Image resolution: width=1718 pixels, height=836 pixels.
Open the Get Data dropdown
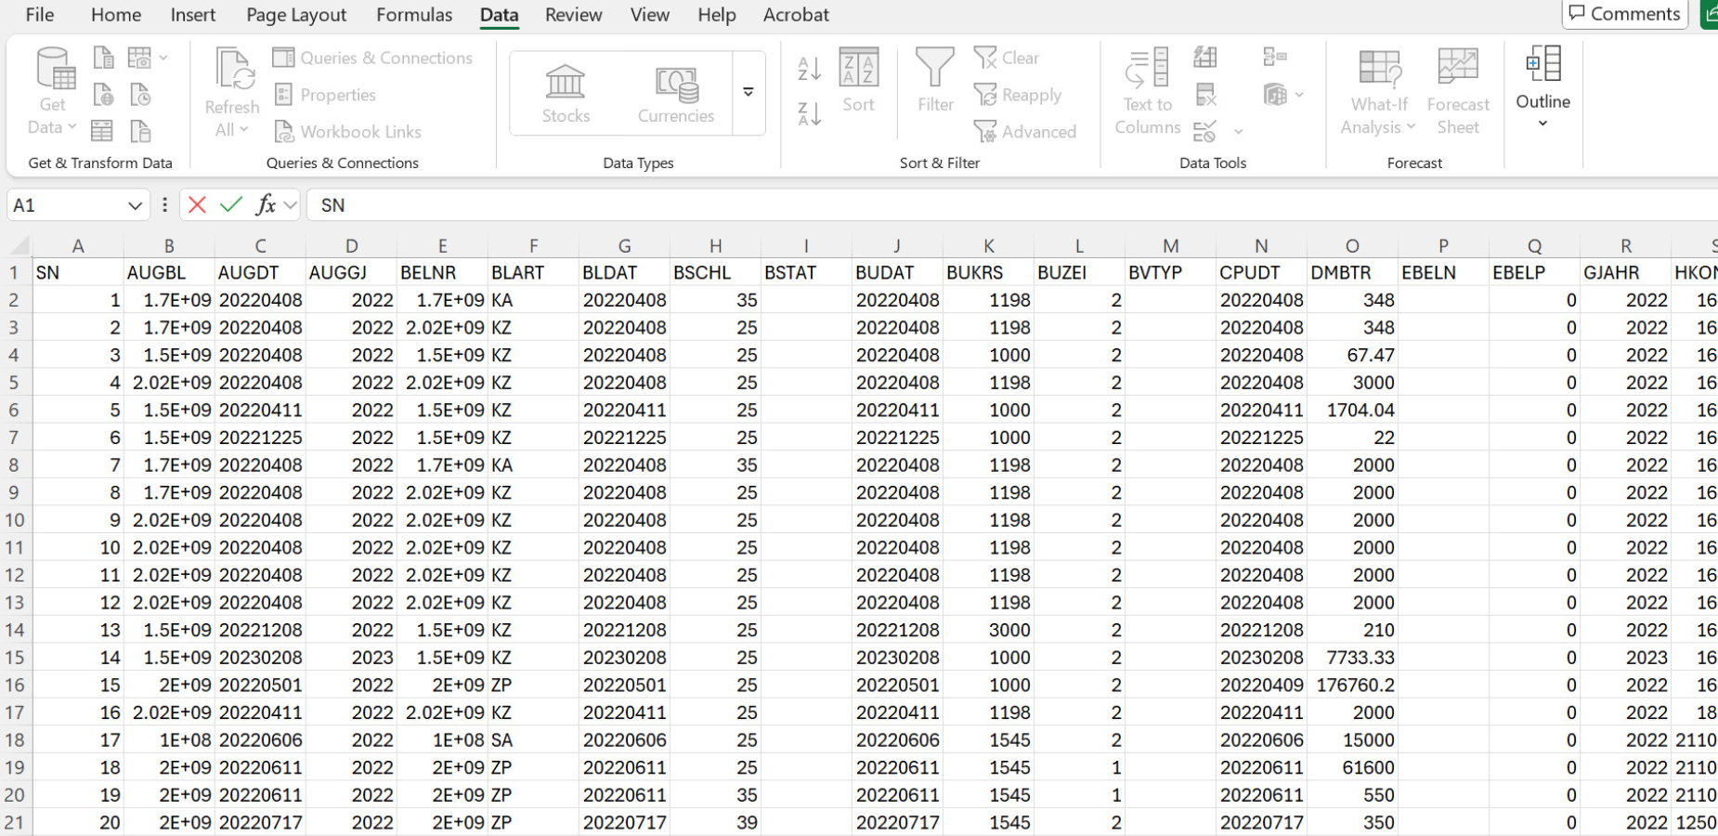coord(52,91)
